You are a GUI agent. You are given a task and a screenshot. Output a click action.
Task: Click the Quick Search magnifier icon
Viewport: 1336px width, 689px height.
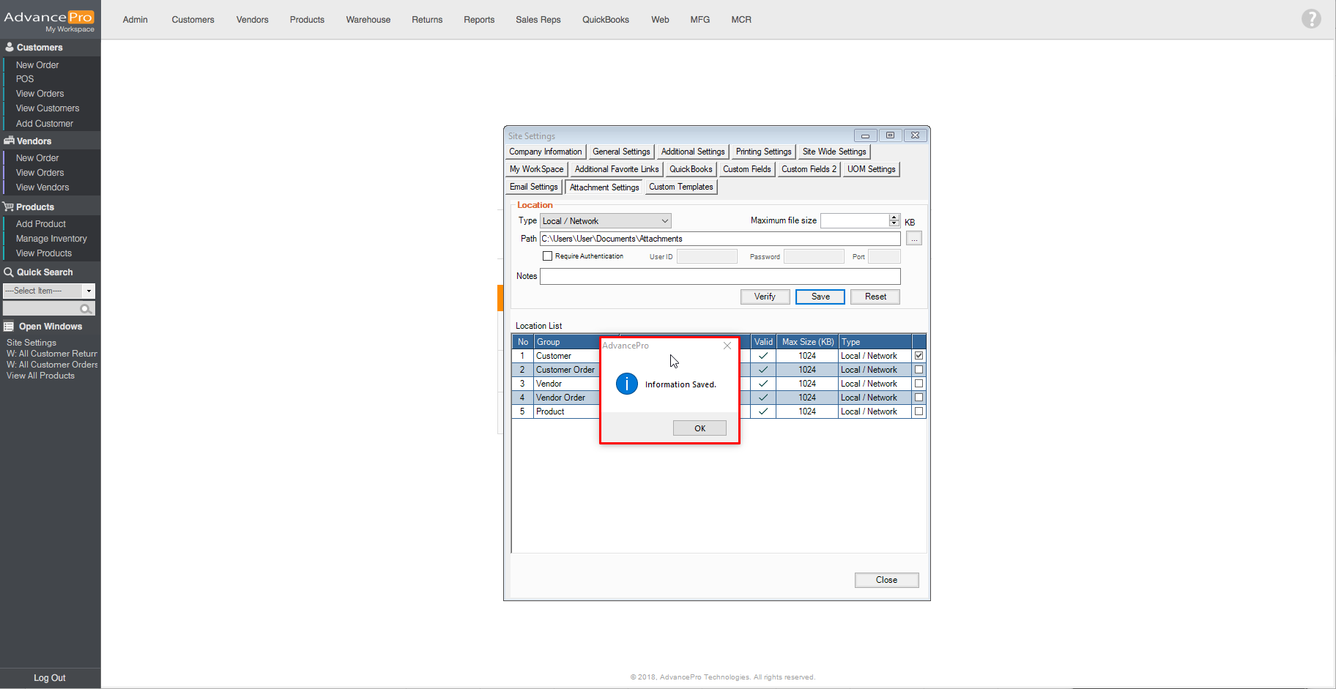86,309
